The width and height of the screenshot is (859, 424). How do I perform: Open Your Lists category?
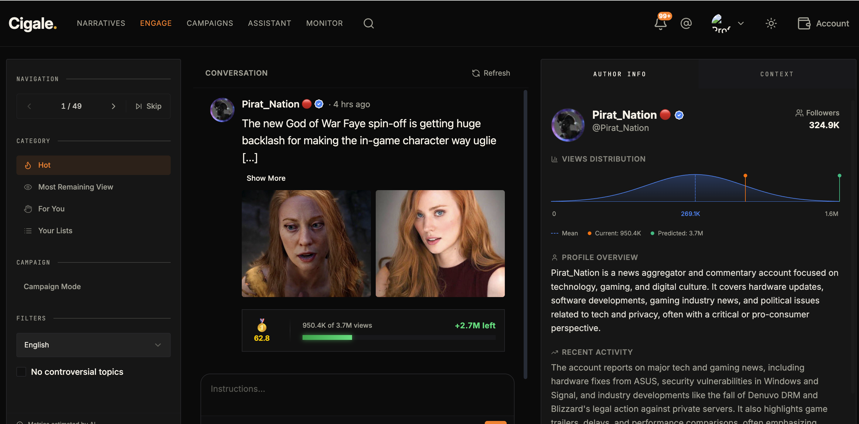point(93,231)
